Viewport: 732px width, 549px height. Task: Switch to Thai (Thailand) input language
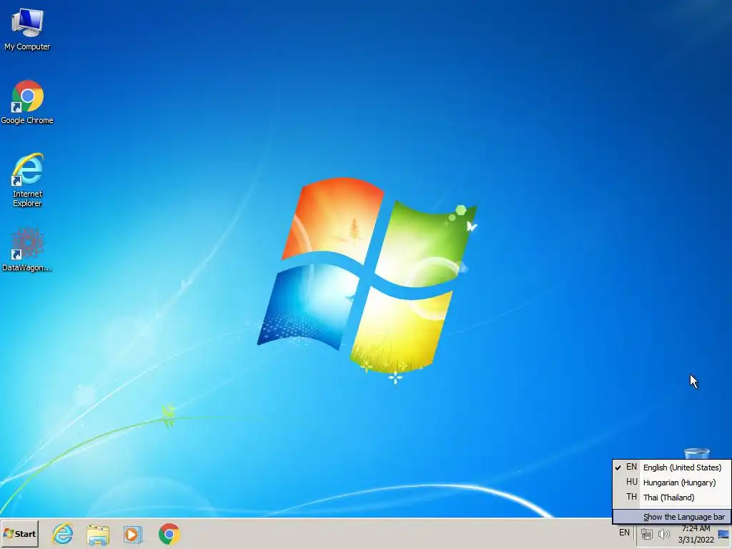pyautogui.click(x=672, y=498)
